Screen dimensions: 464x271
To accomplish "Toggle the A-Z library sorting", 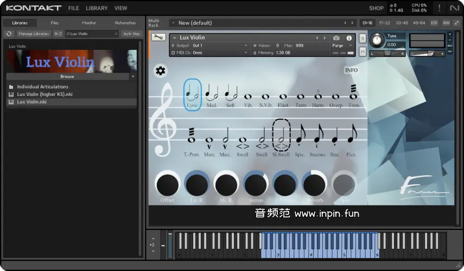I will [58, 34].
